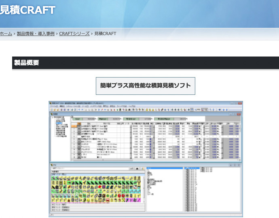Image resolution: width=279 pixels, height=218 pixels.
Task: Click the 見積CRAFT software screenshot image
Action: [x=146, y=159]
